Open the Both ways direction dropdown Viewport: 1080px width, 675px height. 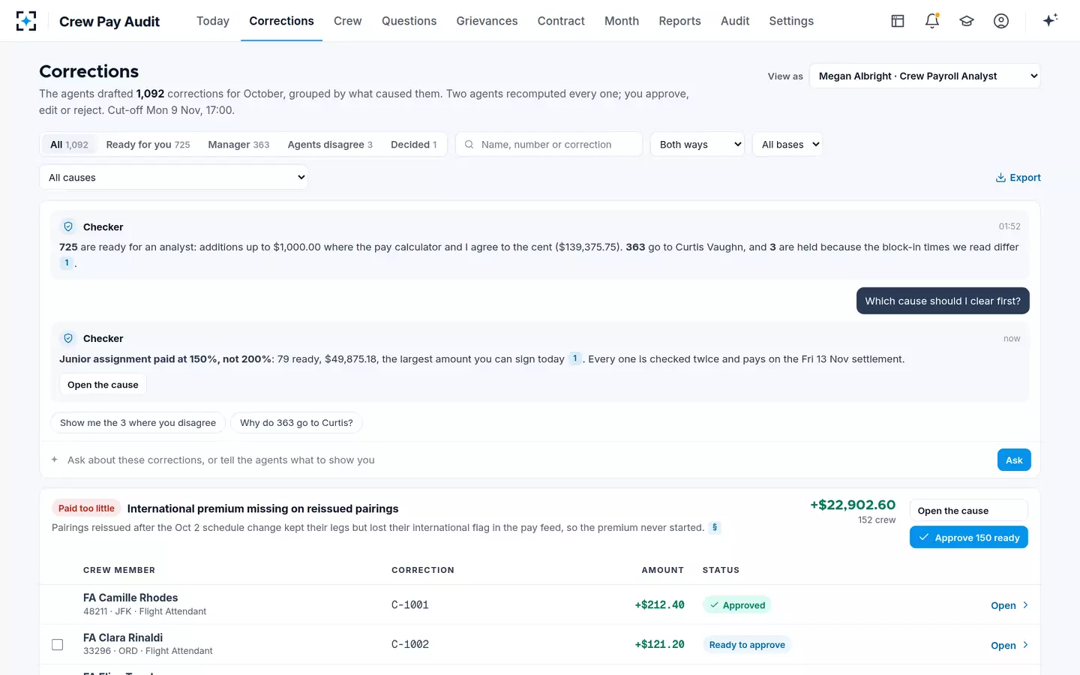pyautogui.click(x=697, y=144)
